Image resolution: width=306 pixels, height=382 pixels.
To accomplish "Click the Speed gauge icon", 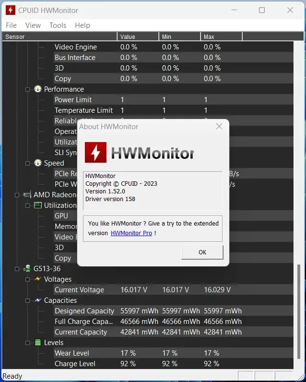I will [x=38, y=163].
